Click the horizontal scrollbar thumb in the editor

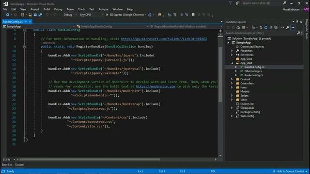[90, 159]
